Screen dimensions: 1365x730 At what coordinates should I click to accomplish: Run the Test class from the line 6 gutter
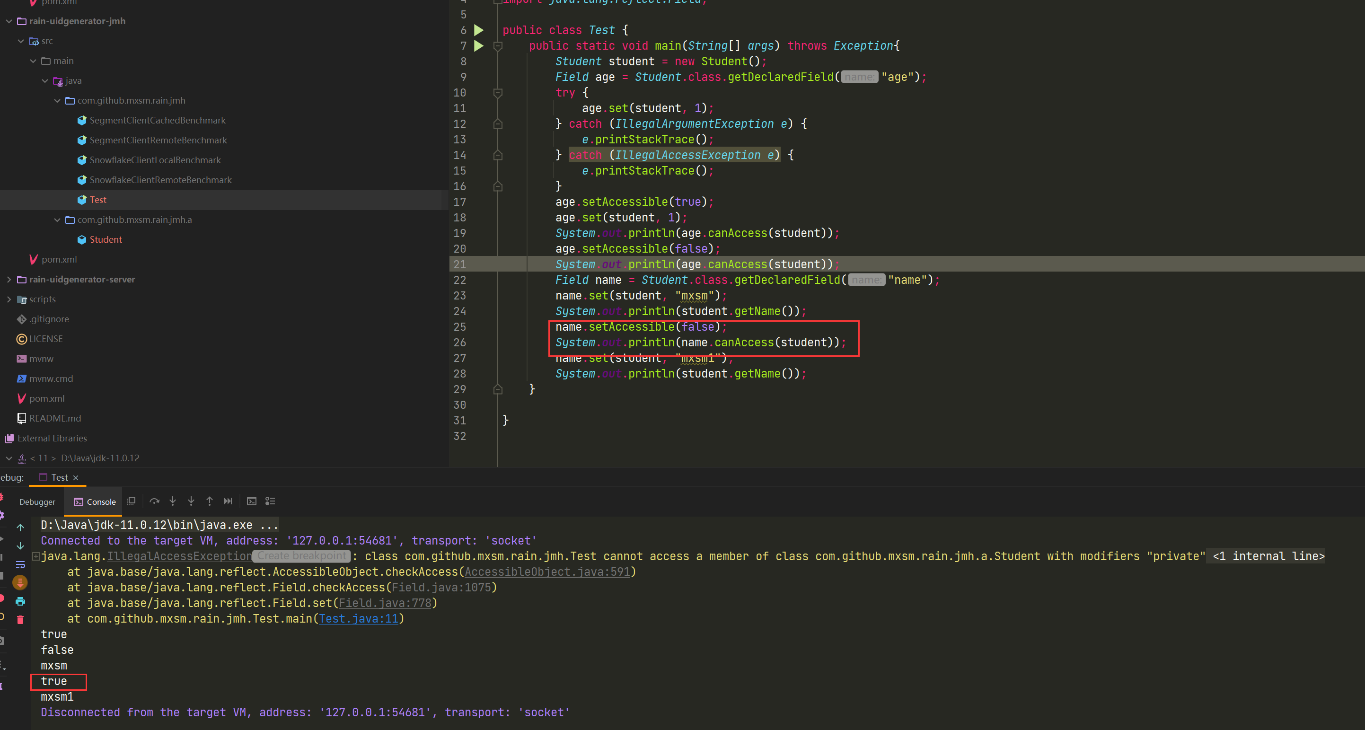(x=478, y=30)
